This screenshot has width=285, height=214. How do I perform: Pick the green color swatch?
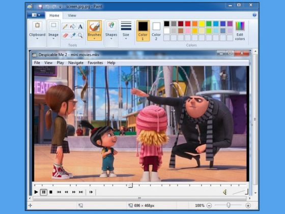click(209, 23)
